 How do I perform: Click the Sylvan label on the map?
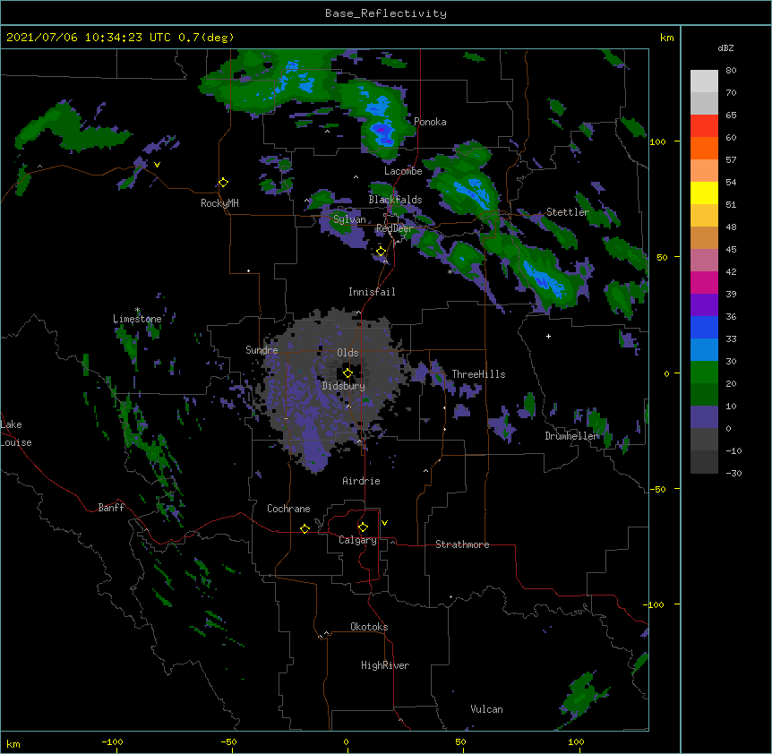(349, 219)
